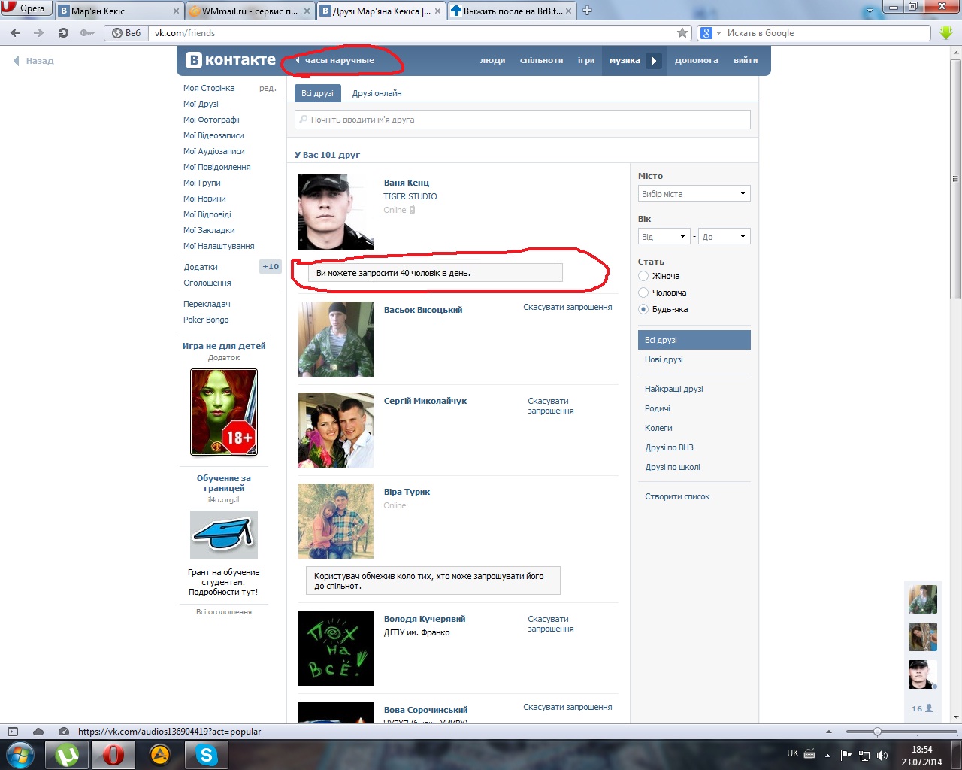Close the WMmail.ru browser tab
This screenshot has height=770, width=962.
[307, 11]
